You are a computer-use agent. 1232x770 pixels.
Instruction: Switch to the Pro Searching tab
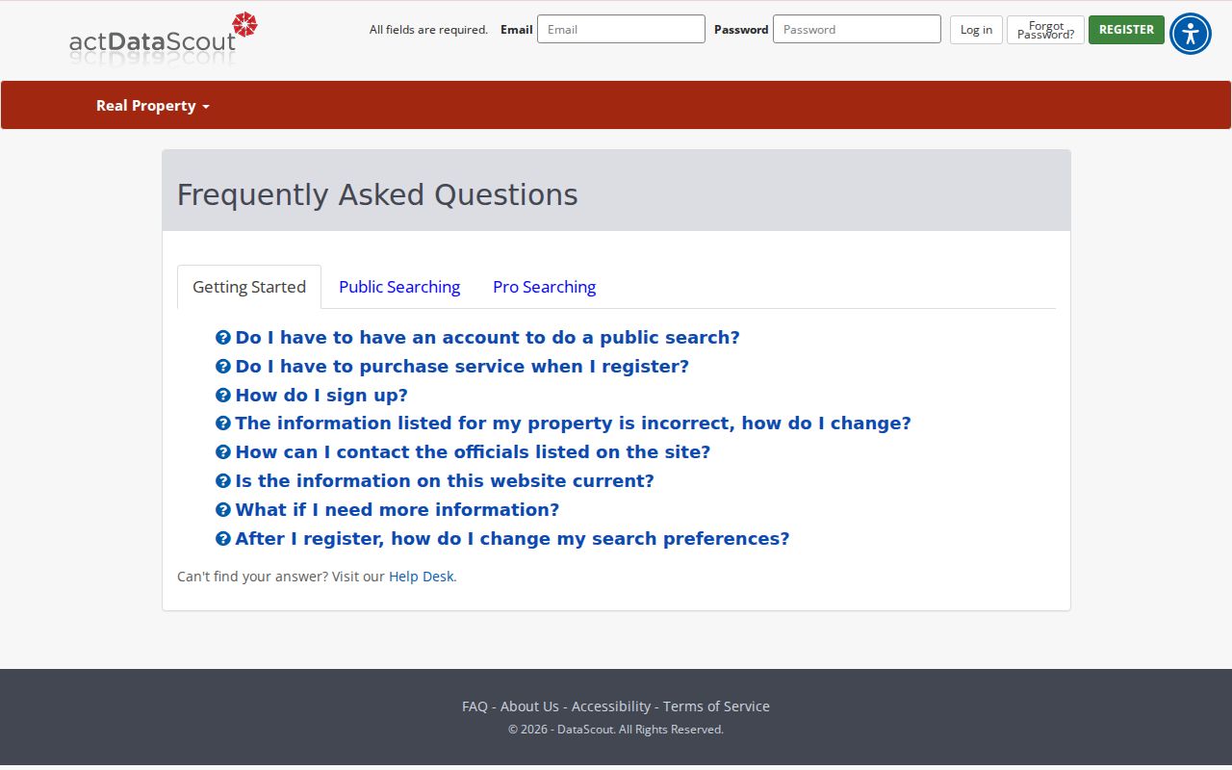click(x=544, y=287)
